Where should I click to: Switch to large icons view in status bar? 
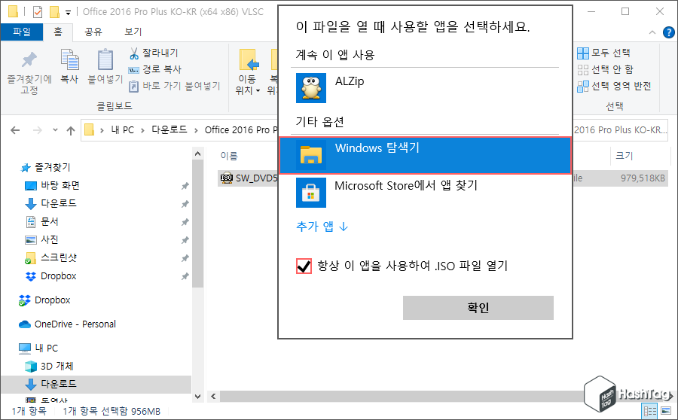pos(667,411)
